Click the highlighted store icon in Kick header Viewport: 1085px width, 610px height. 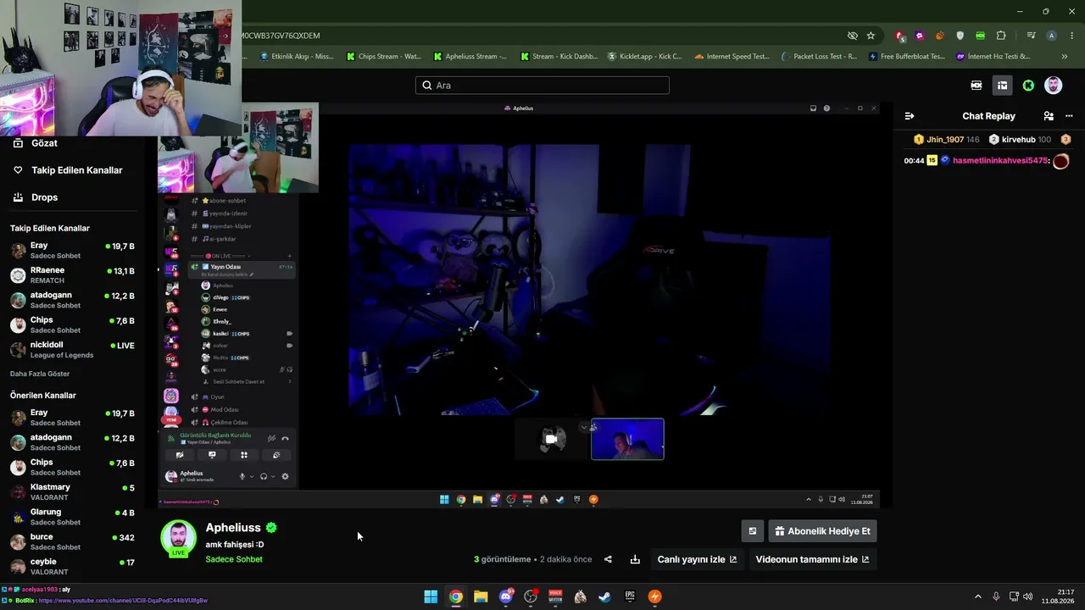pos(1002,86)
